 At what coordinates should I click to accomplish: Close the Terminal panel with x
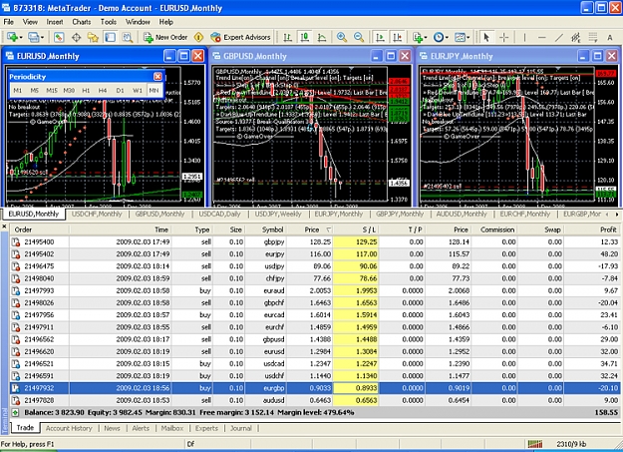[x=4, y=226]
